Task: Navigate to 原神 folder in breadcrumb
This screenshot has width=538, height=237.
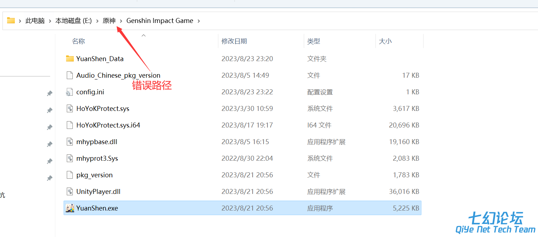Action: click(109, 21)
